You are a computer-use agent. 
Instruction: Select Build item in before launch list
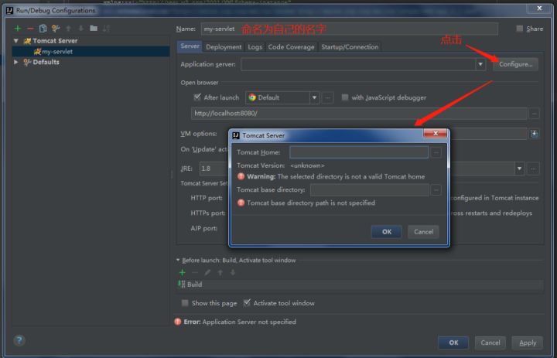360,285
